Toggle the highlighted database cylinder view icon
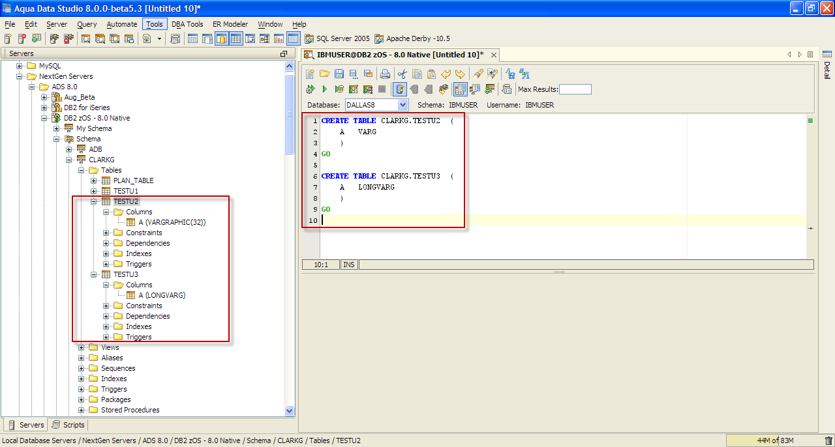 point(222,39)
